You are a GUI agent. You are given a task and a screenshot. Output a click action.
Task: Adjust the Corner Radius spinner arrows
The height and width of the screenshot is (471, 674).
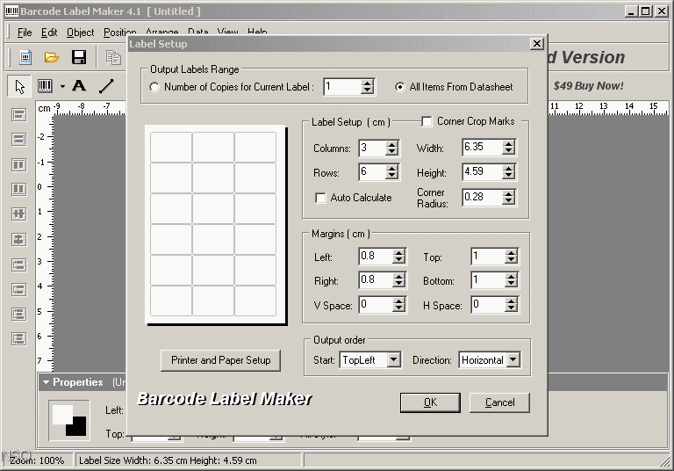(509, 197)
